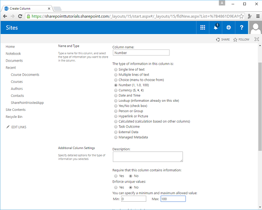
Task: Open the Recycle Bin link
Action: (14, 117)
